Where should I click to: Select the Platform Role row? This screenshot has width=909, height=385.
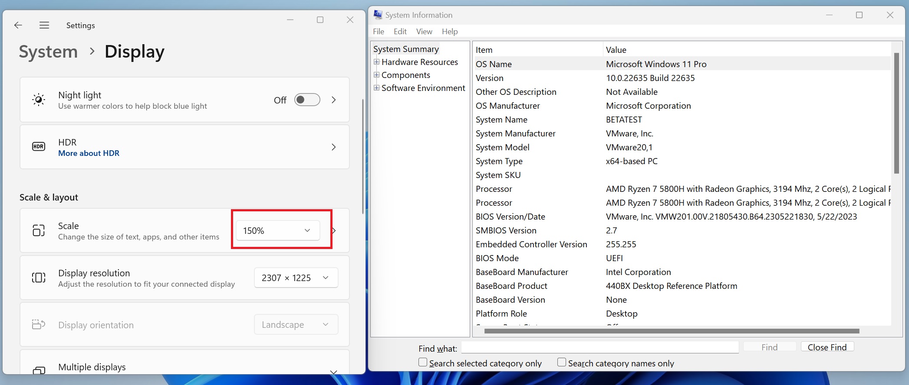682,314
